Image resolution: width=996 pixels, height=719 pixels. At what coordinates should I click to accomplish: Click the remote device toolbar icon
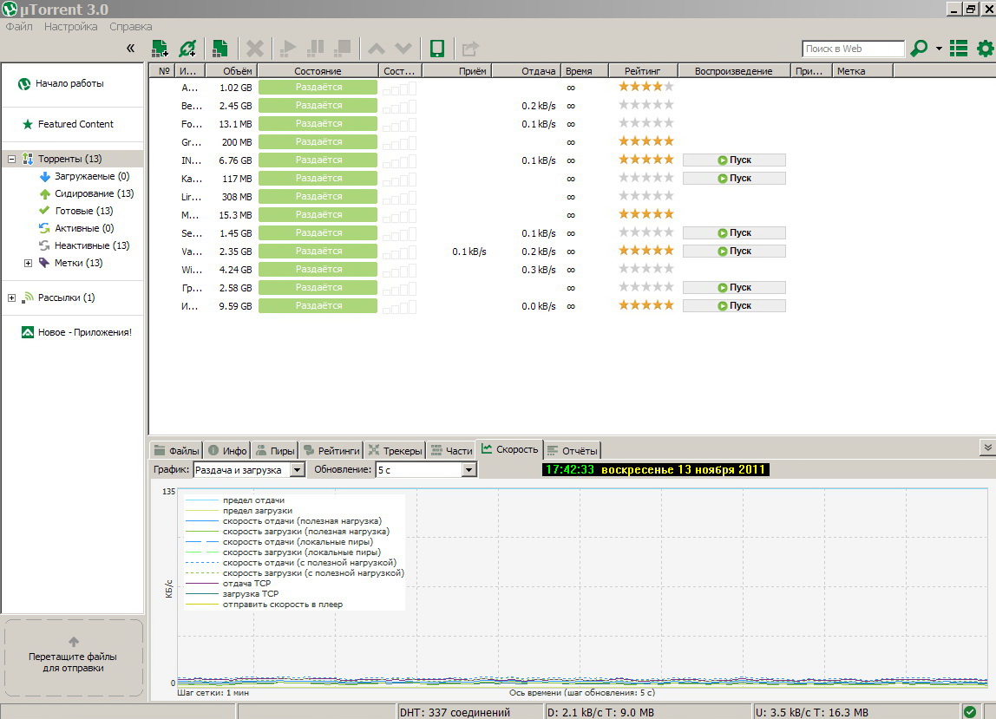[437, 49]
